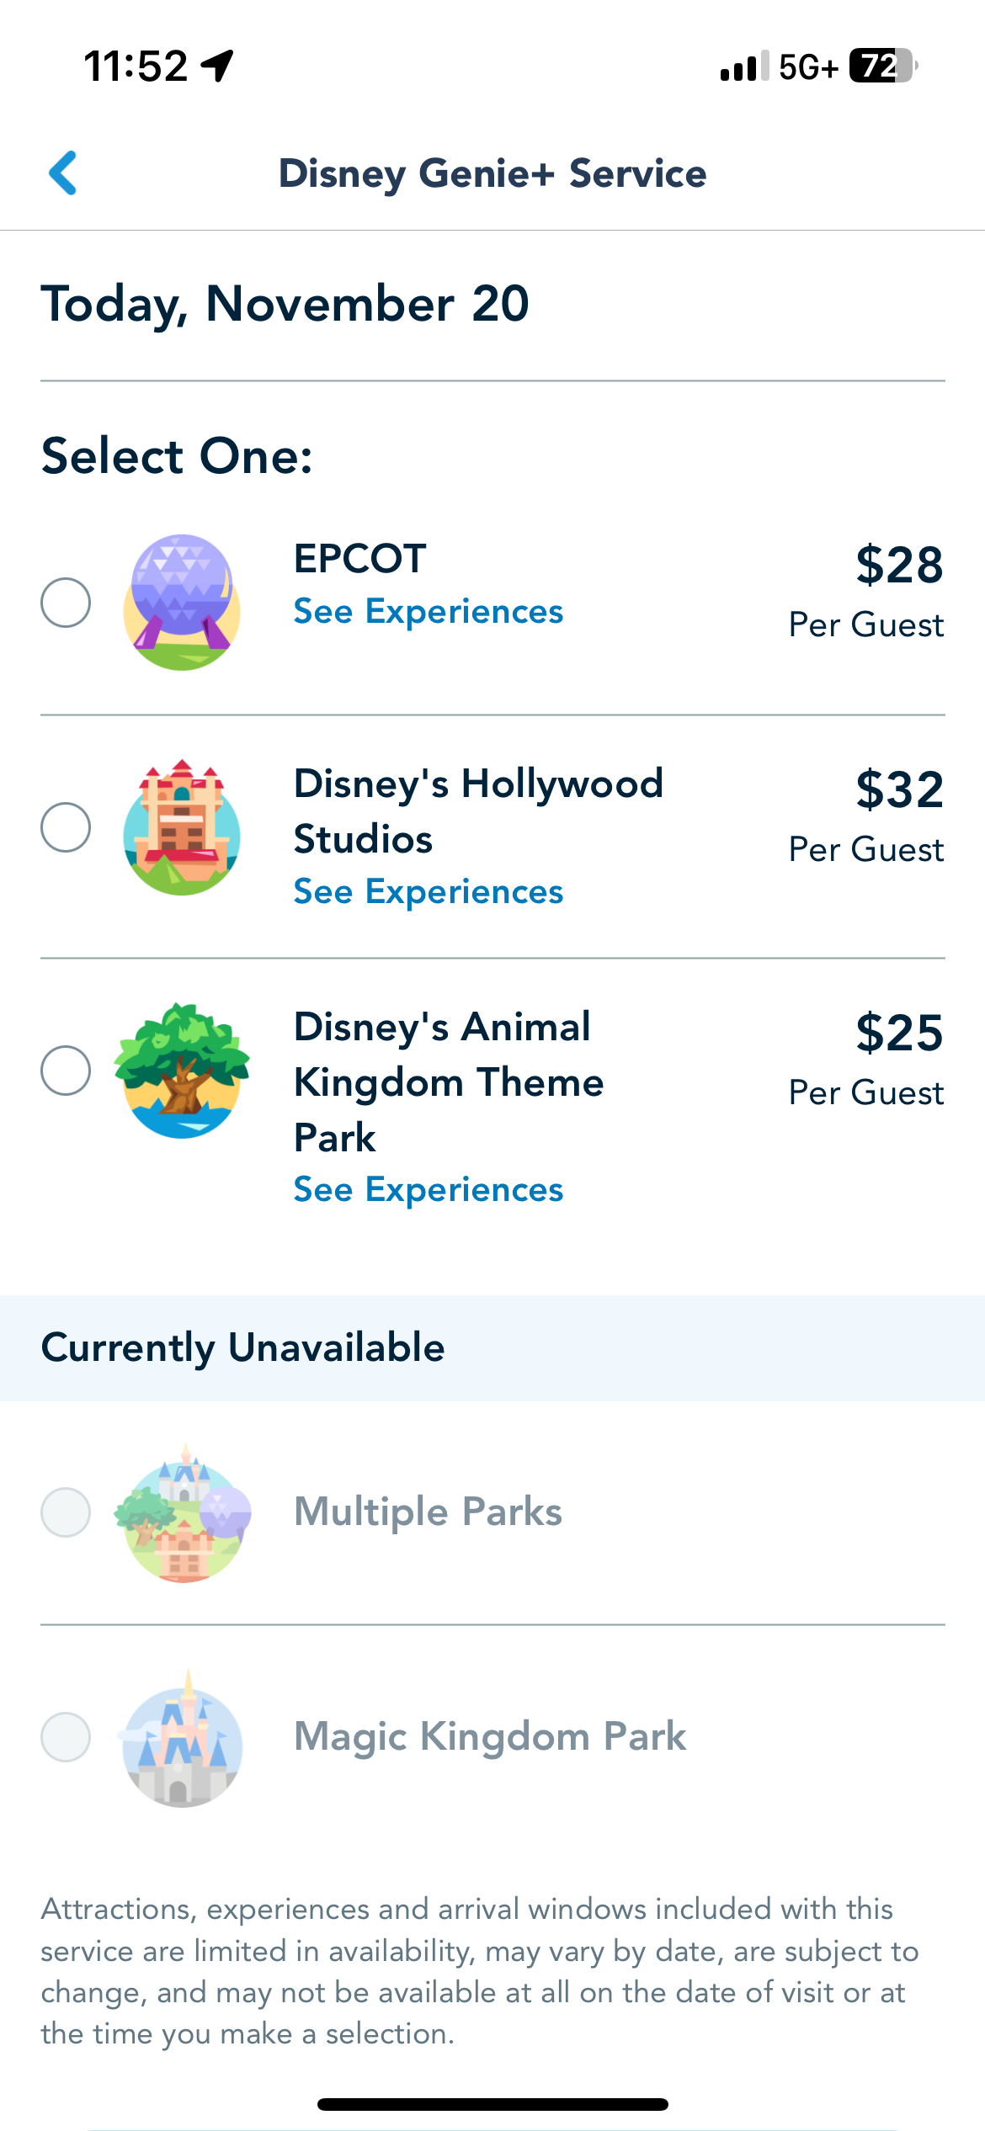This screenshot has width=985, height=2131.
Task: Tap the $32 Per Guest price
Action: (x=865, y=816)
